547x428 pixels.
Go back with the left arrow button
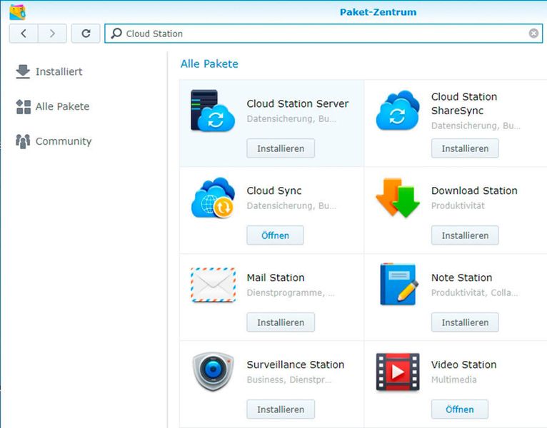[x=24, y=34]
